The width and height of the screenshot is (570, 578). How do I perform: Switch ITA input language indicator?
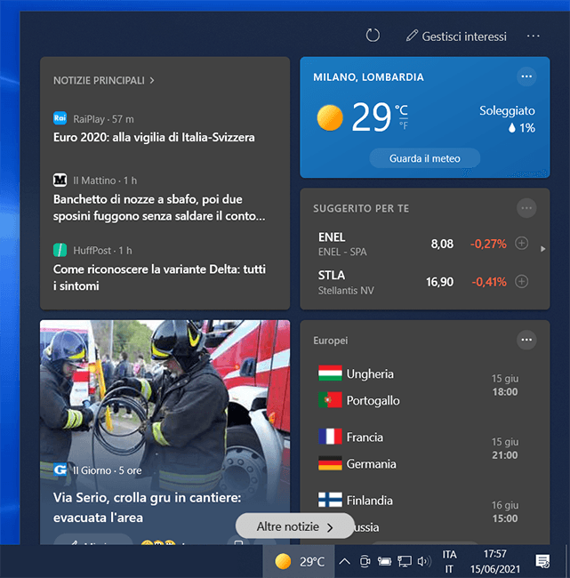[449, 562]
